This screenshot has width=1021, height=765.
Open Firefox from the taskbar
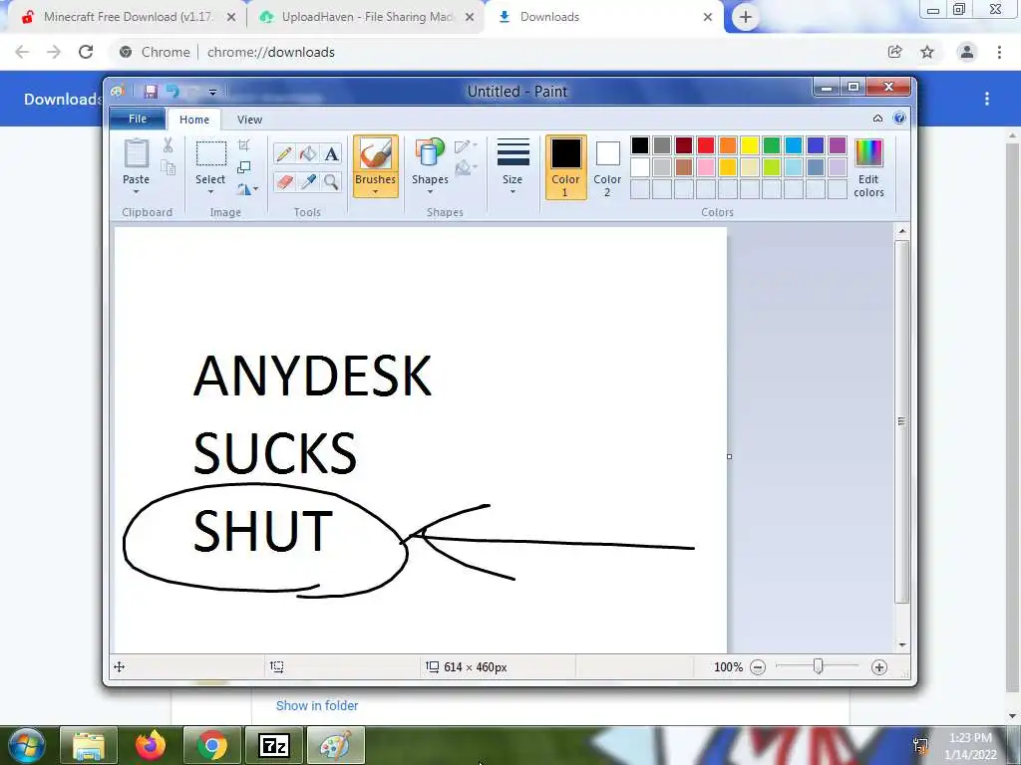pos(151,745)
